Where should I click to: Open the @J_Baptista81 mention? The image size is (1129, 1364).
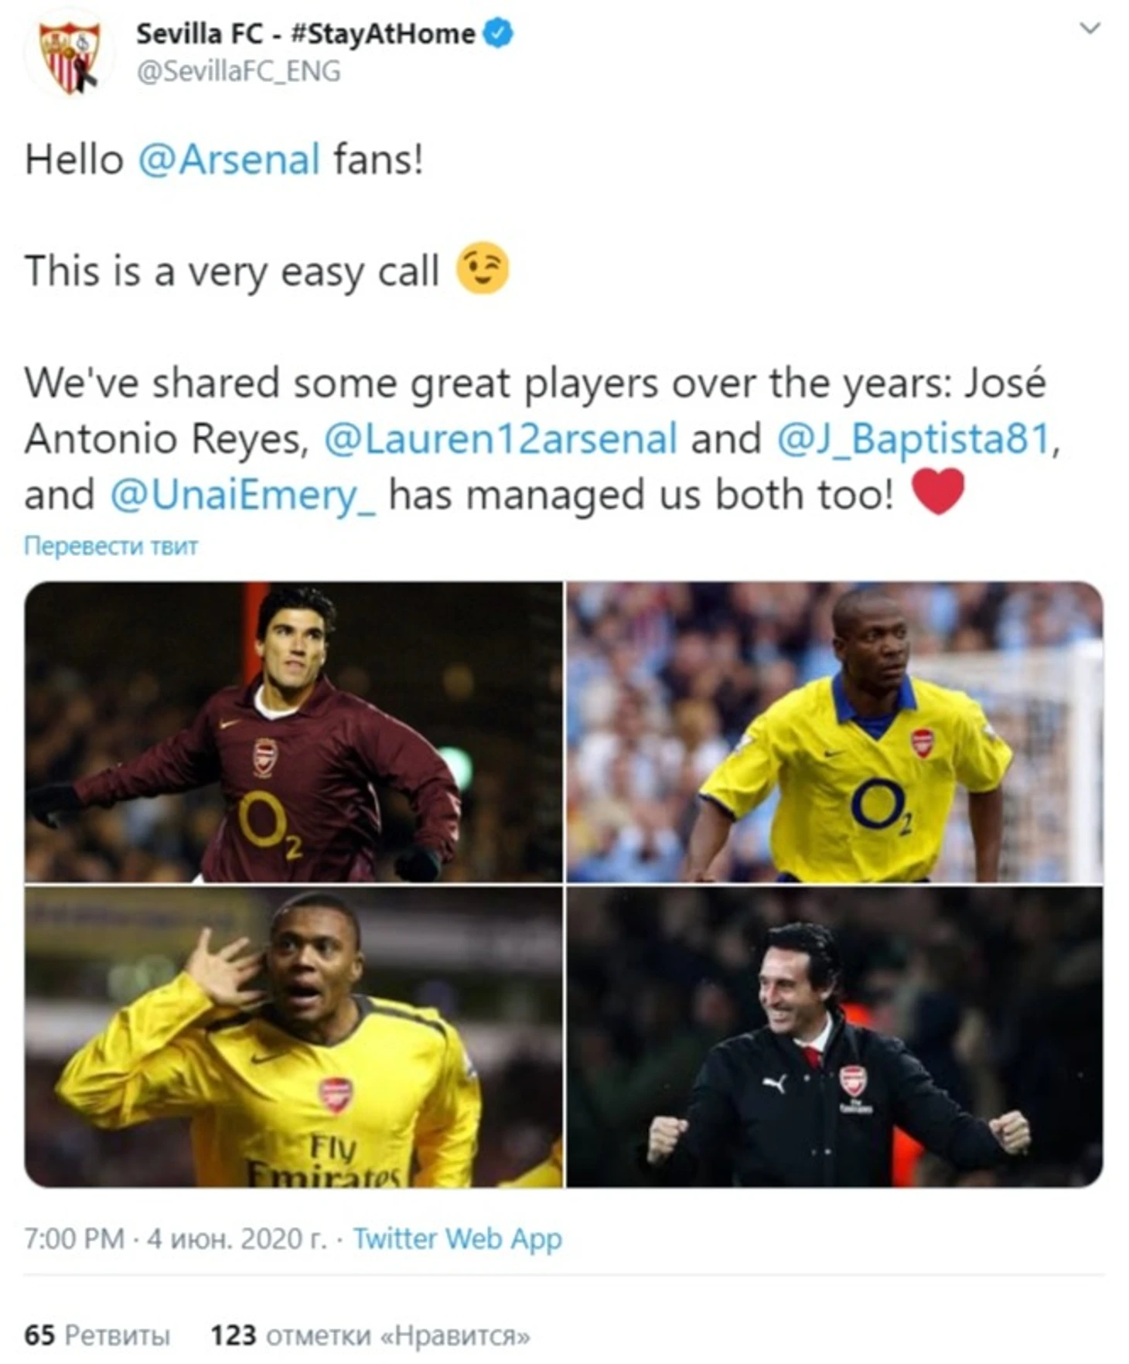[914, 439]
